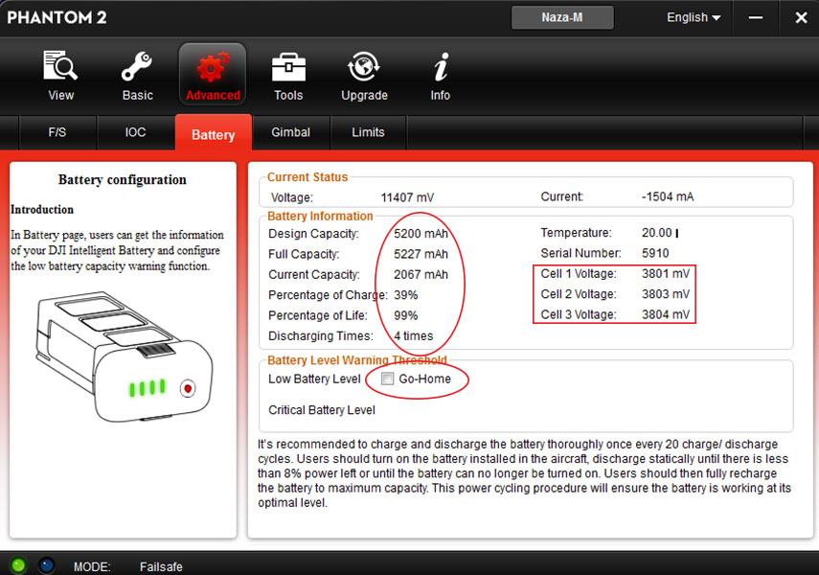Click the Serial Number value 5910
The height and width of the screenshot is (575, 819).
(655, 253)
